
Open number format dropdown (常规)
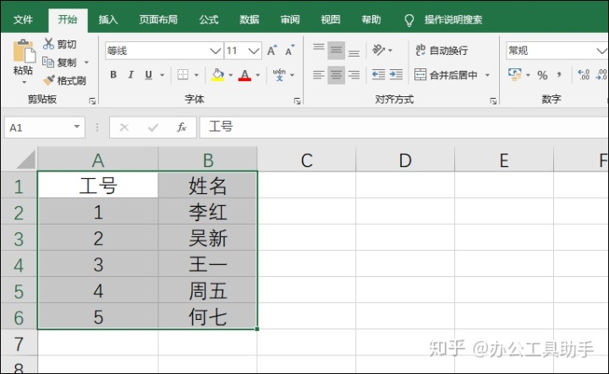(x=601, y=51)
